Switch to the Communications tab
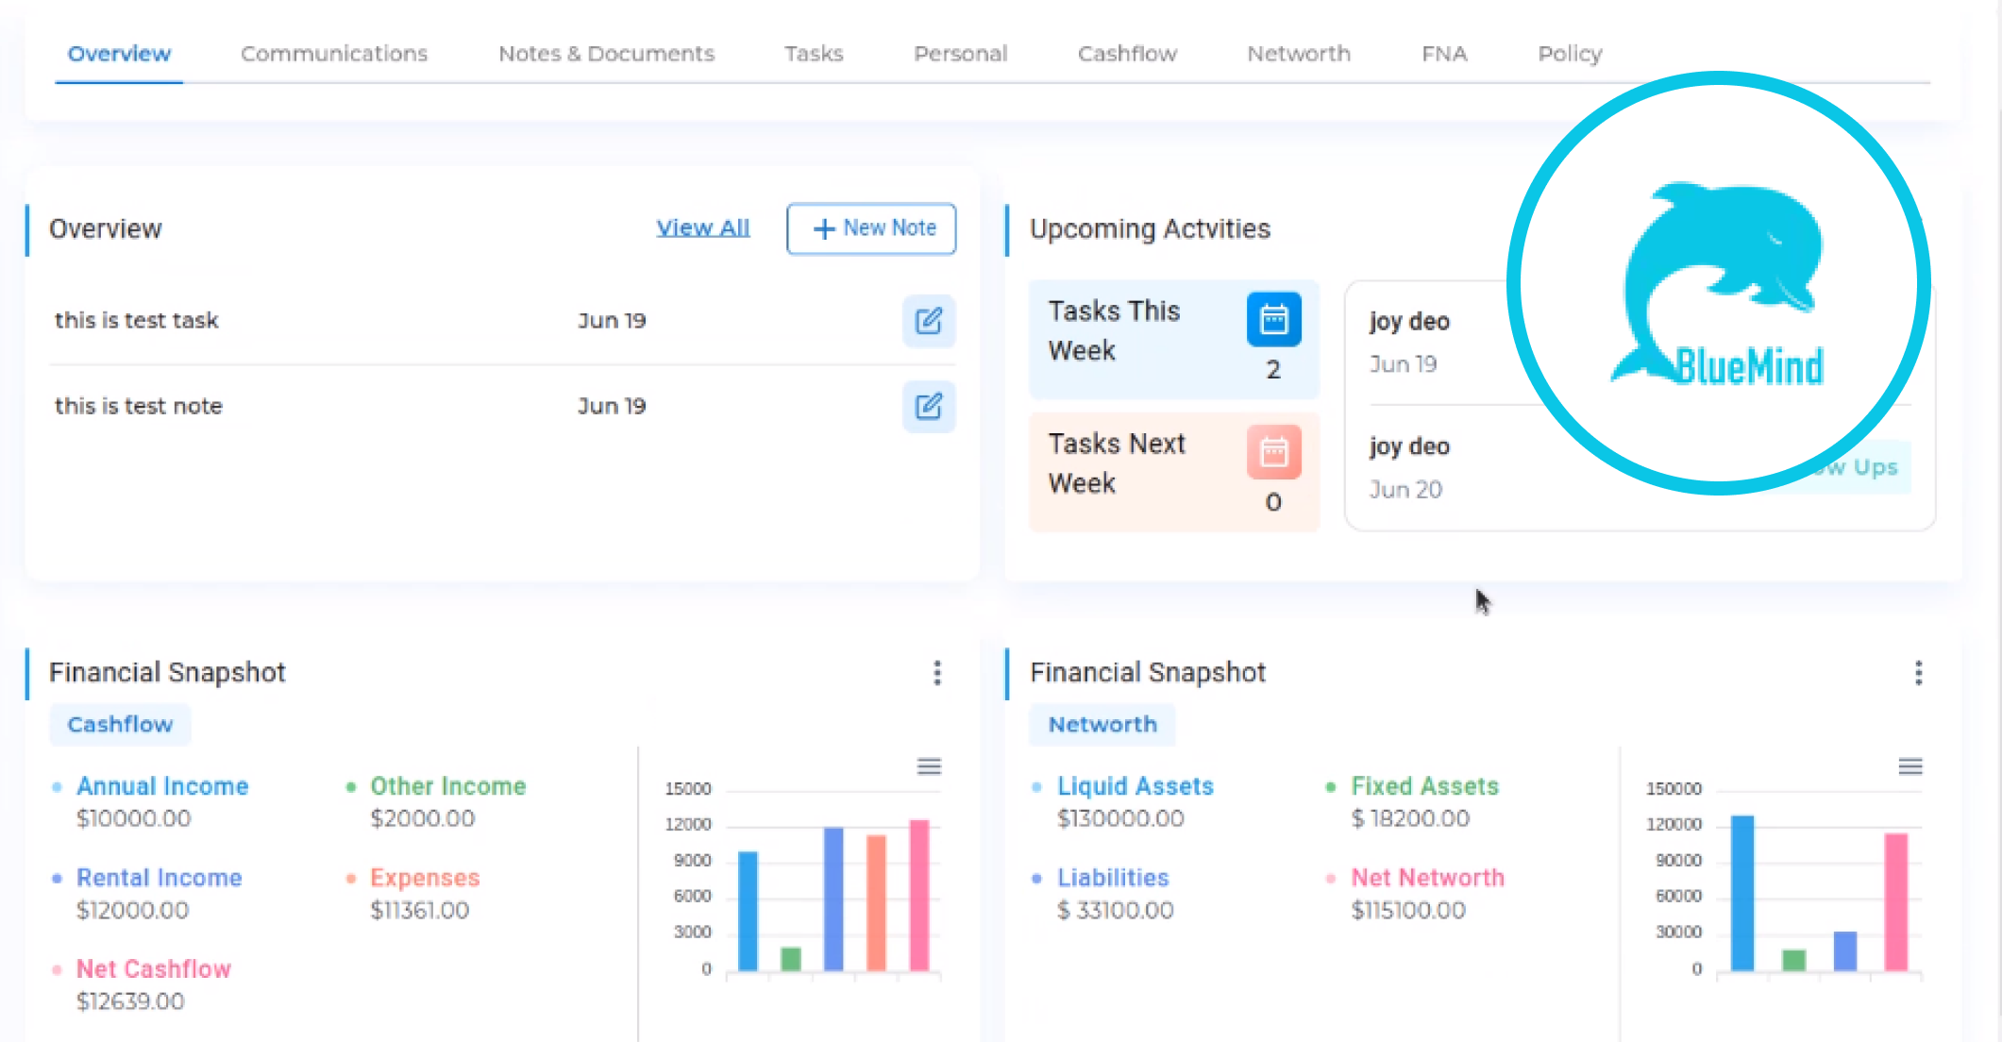This screenshot has width=2002, height=1042. 334,54
